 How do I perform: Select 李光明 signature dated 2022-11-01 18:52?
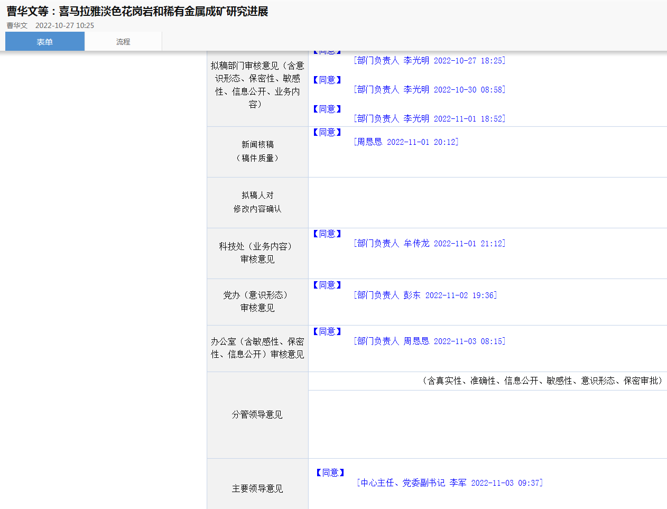click(x=429, y=119)
